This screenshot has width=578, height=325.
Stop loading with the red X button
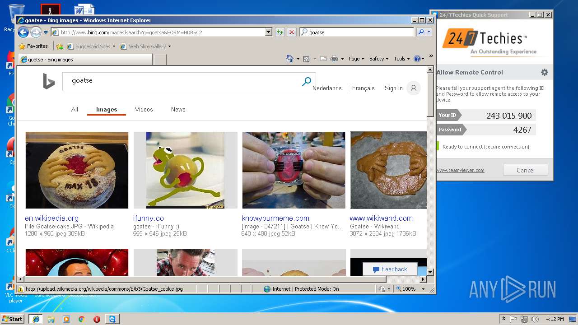(292, 32)
